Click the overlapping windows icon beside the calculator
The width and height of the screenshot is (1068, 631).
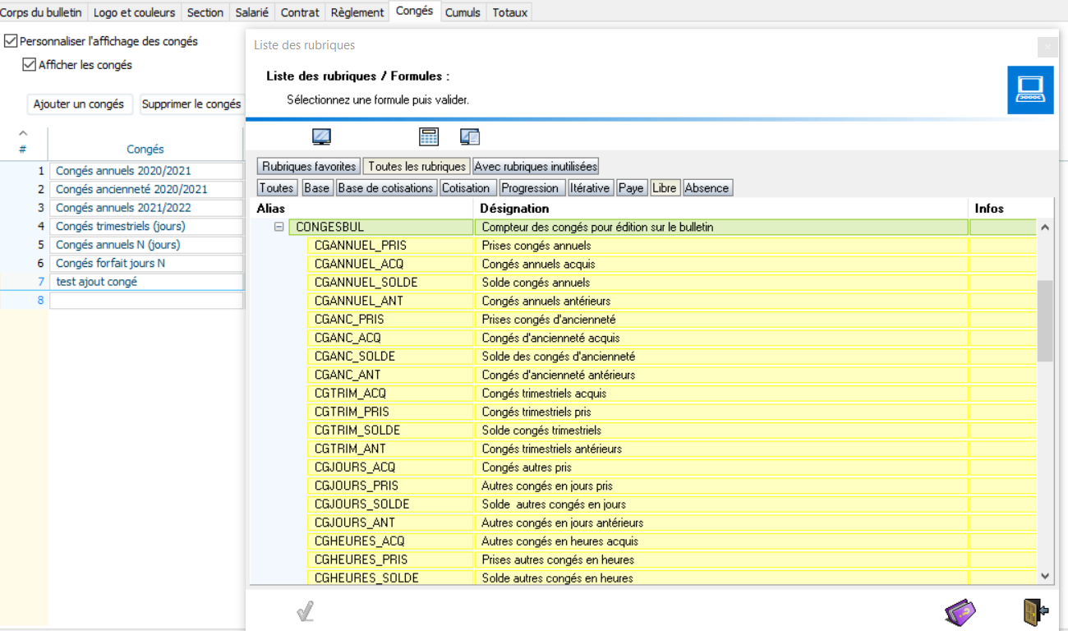tap(470, 137)
